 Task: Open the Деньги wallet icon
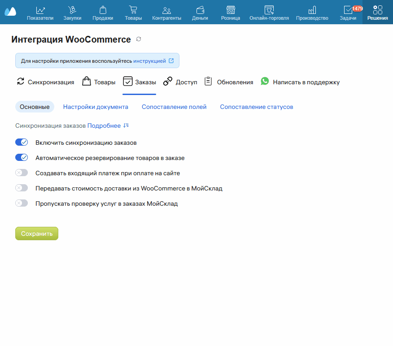[x=200, y=10]
